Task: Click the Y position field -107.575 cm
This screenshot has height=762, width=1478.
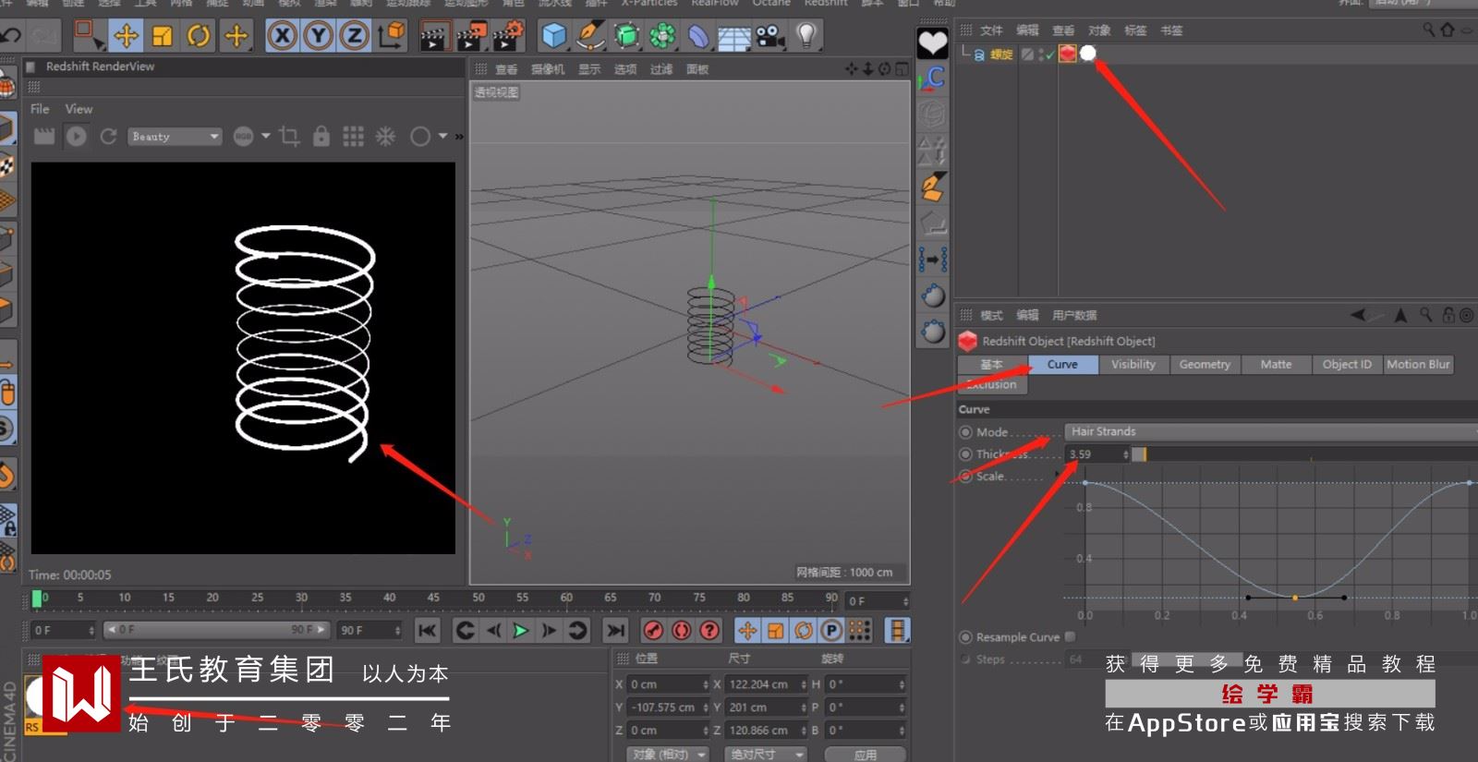Action: (x=668, y=708)
